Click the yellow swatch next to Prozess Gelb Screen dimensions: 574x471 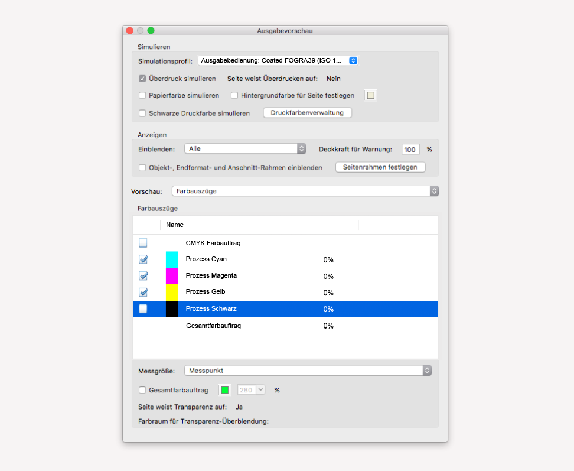[172, 293]
